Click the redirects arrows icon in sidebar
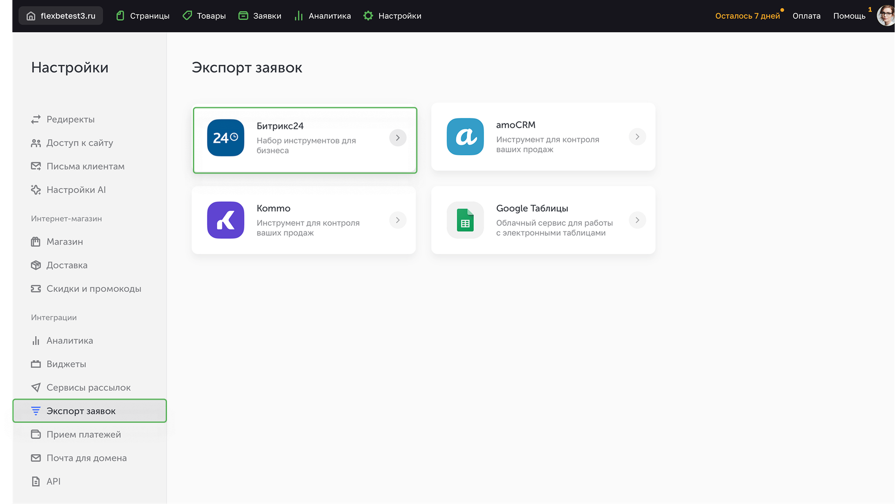This screenshot has height=504, width=895. pos(36,120)
